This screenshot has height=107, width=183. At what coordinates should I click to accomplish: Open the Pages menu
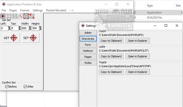[x=13, y=10]
